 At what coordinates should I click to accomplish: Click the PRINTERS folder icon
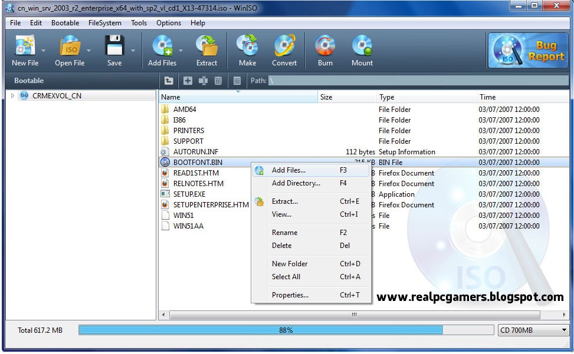pos(165,130)
